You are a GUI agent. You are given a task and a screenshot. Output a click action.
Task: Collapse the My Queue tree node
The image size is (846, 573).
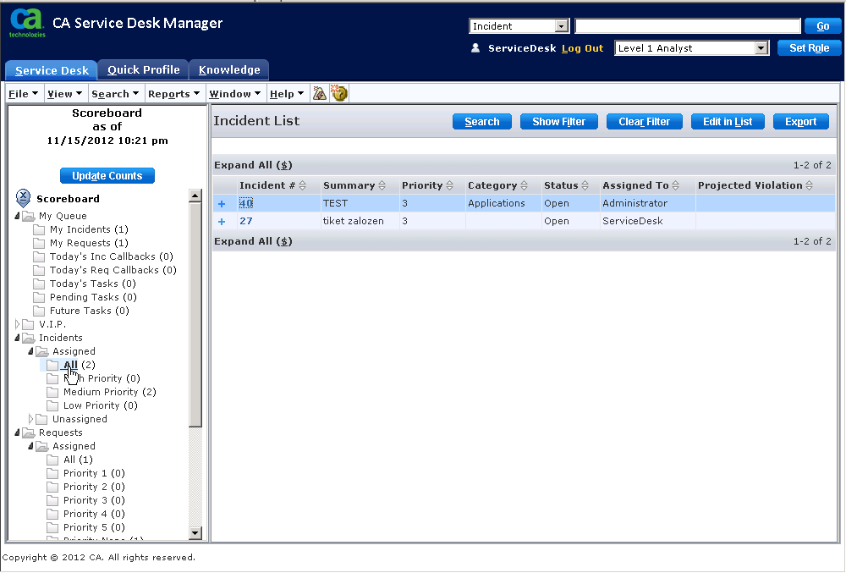17,216
